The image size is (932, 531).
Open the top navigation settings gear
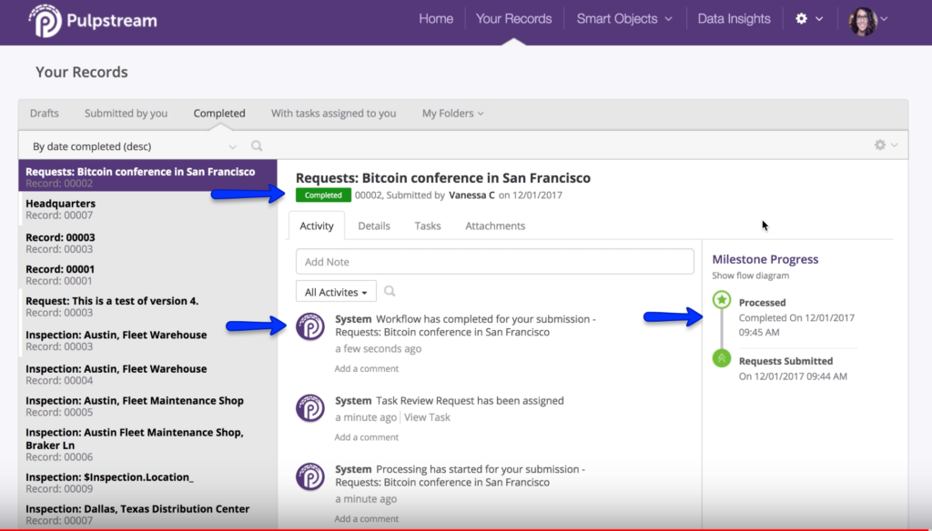tap(802, 18)
